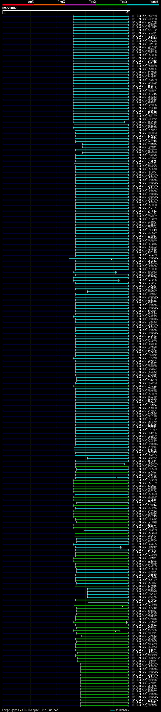The image size is (161, 712).
Task: Click the purple ~60% identity legend segment
Action: tap(81, 5)
